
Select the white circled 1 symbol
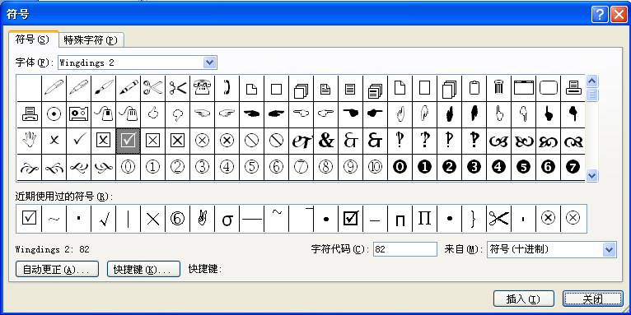152,167
